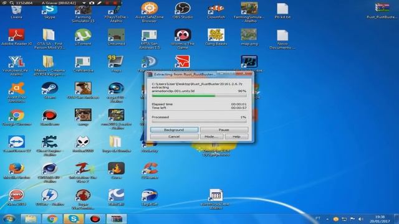The height and width of the screenshot is (224, 399).
Task: Show hidden tray icons arrow
Action: pos(327,219)
